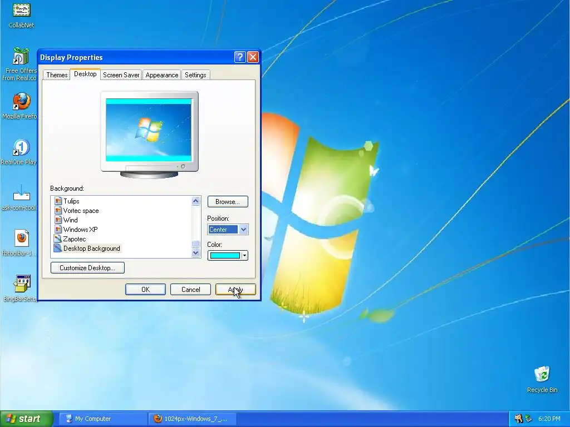Click the Firefox icon in taskbar
This screenshot has height=427, width=570.
[158, 419]
